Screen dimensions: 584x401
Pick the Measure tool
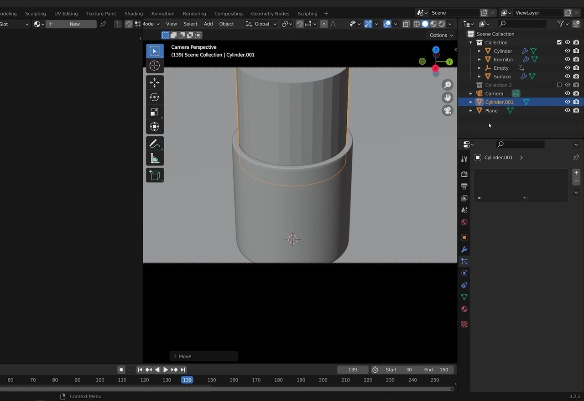pos(155,159)
